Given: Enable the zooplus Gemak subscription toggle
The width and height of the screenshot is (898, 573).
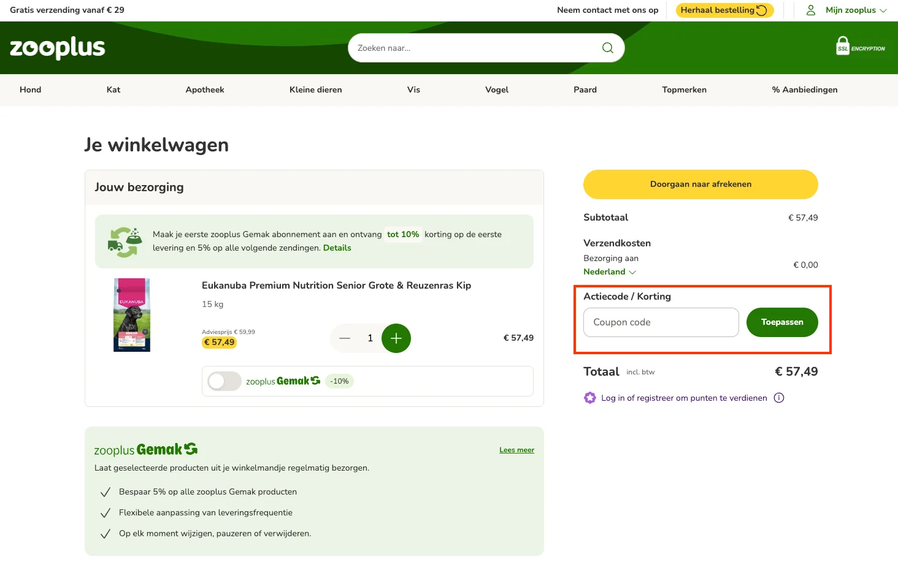Looking at the screenshot, I should point(224,381).
